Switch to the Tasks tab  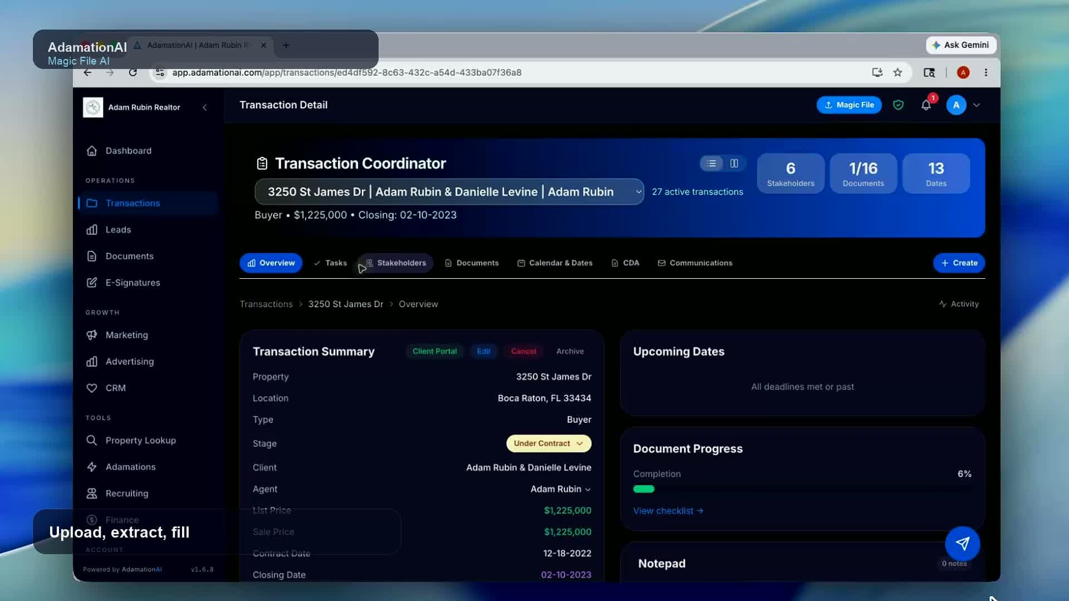coord(330,263)
